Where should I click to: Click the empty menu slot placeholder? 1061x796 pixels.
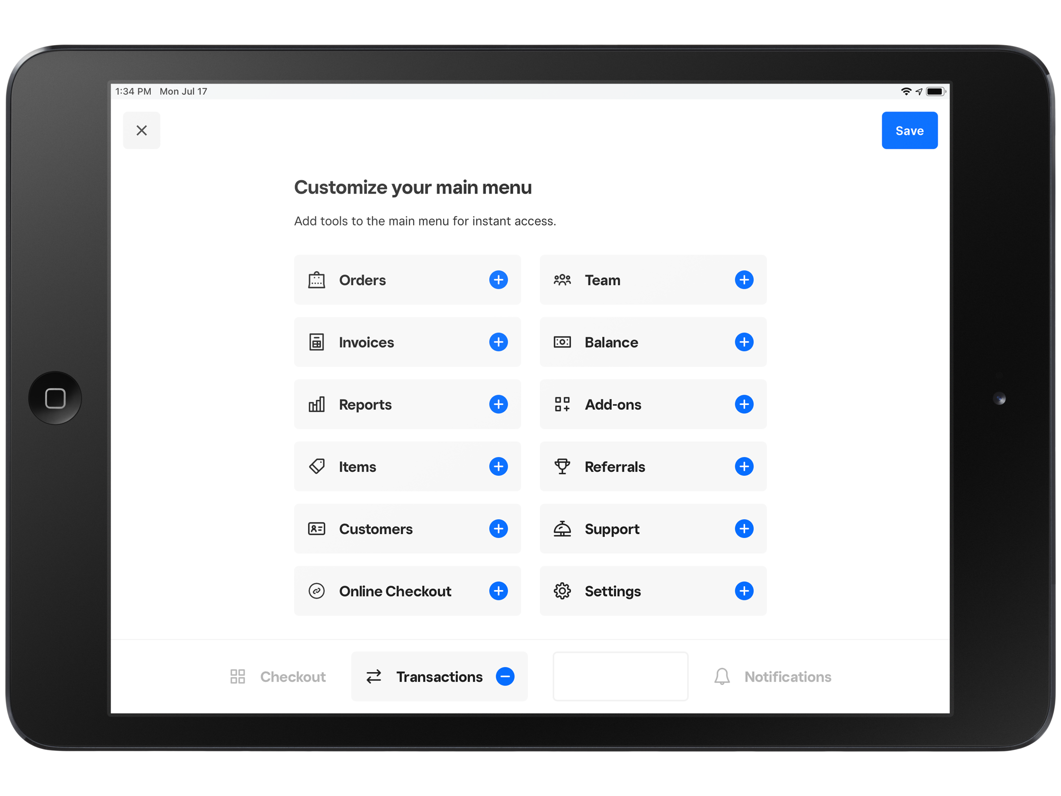click(x=620, y=677)
